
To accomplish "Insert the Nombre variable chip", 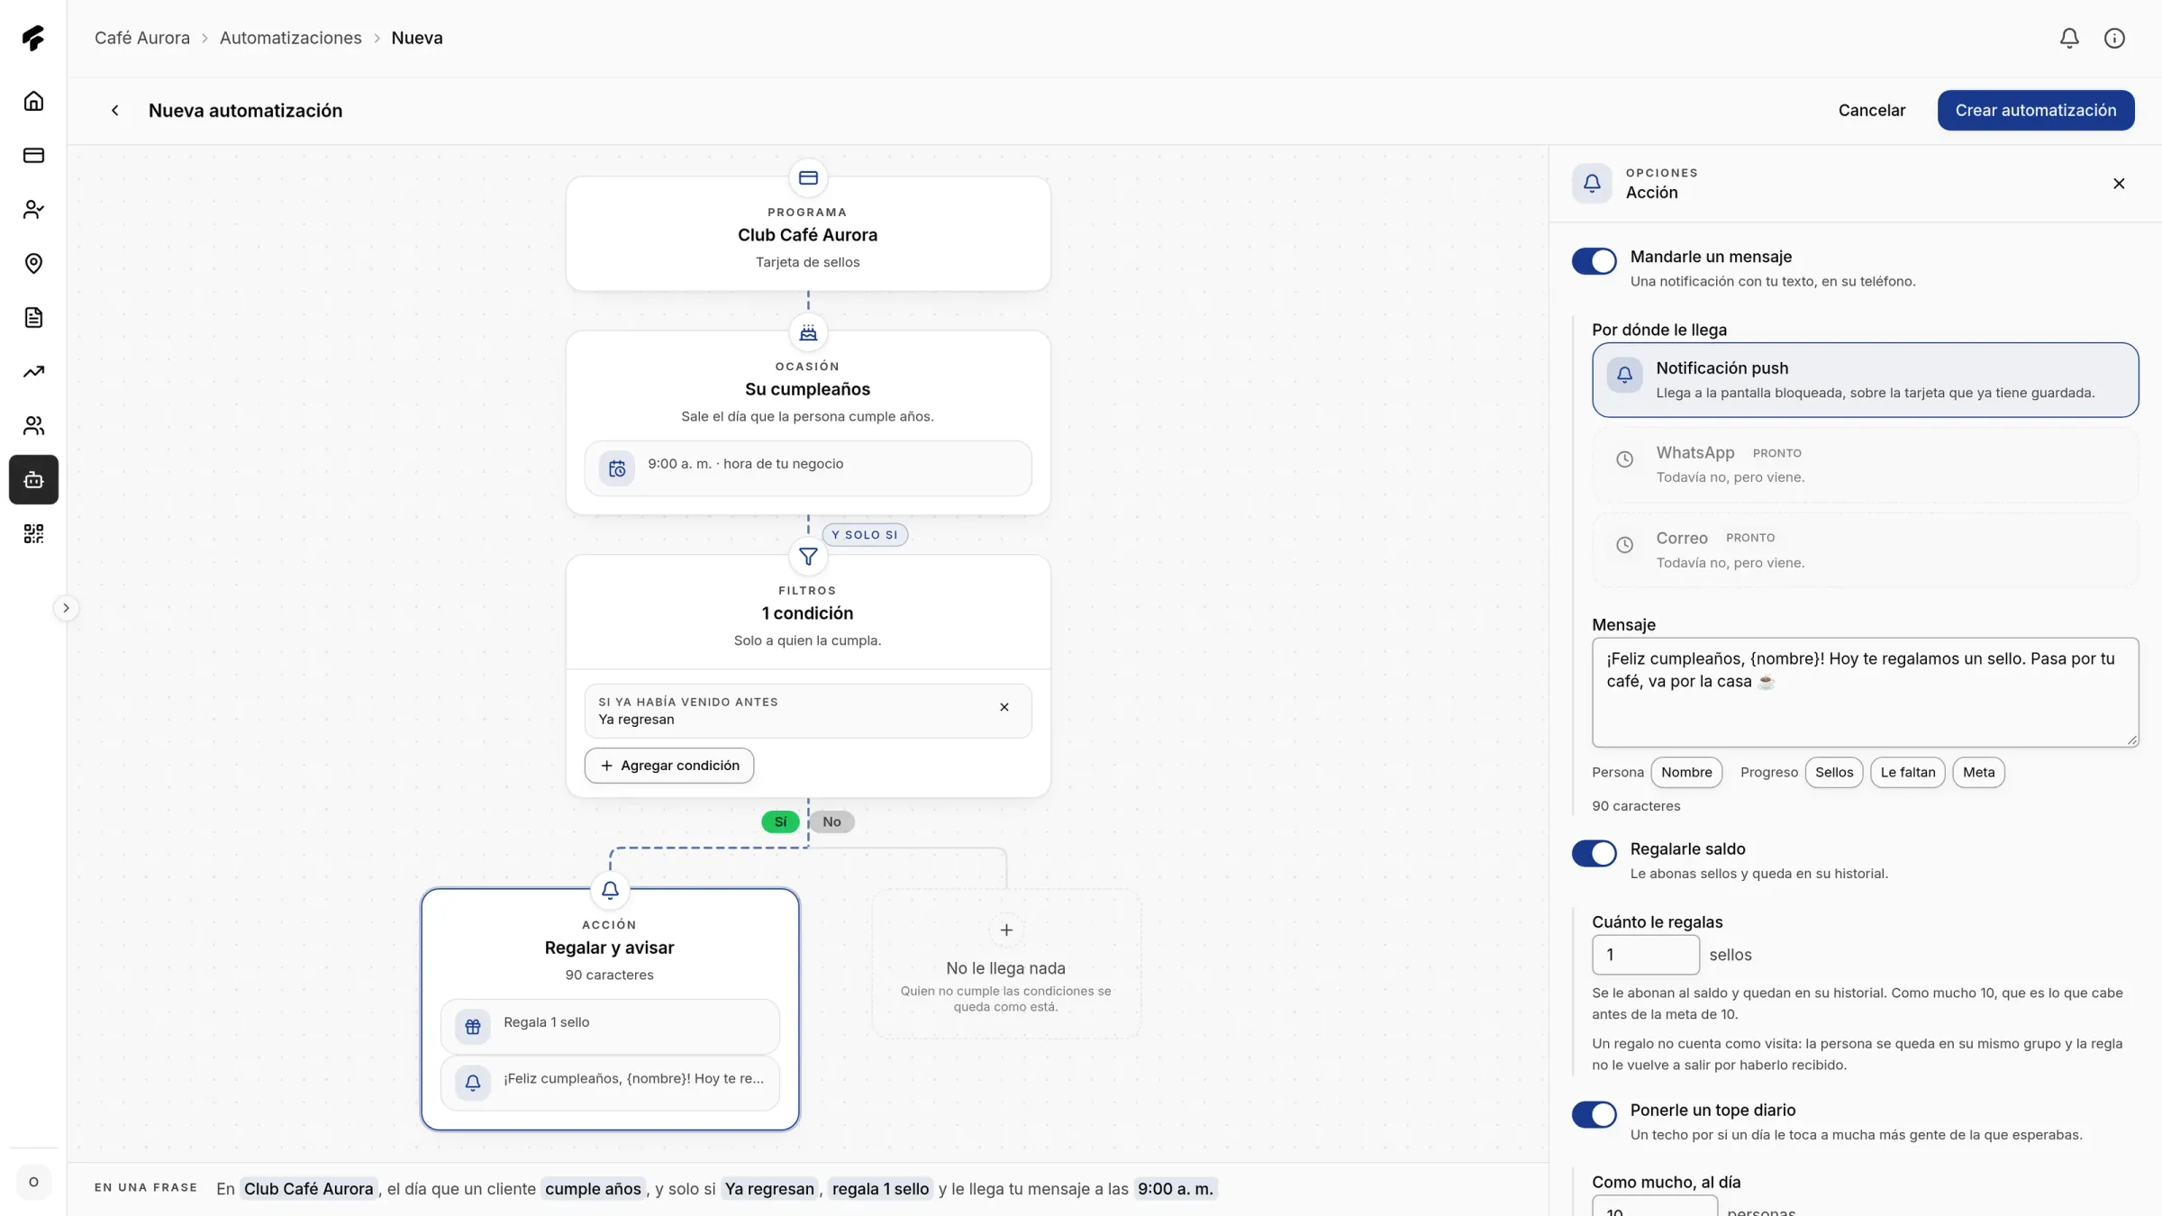I will 1686,772.
